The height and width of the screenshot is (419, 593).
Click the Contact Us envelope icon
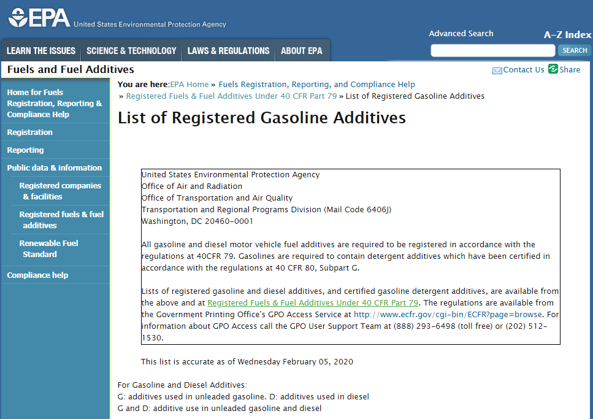pyautogui.click(x=497, y=71)
